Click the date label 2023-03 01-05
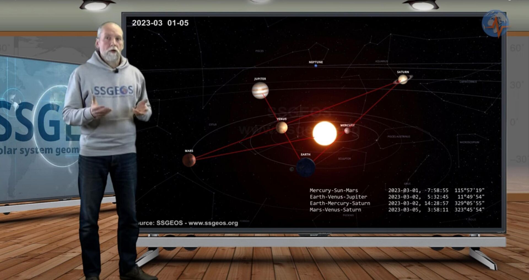529x280 pixels. [160, 23]
